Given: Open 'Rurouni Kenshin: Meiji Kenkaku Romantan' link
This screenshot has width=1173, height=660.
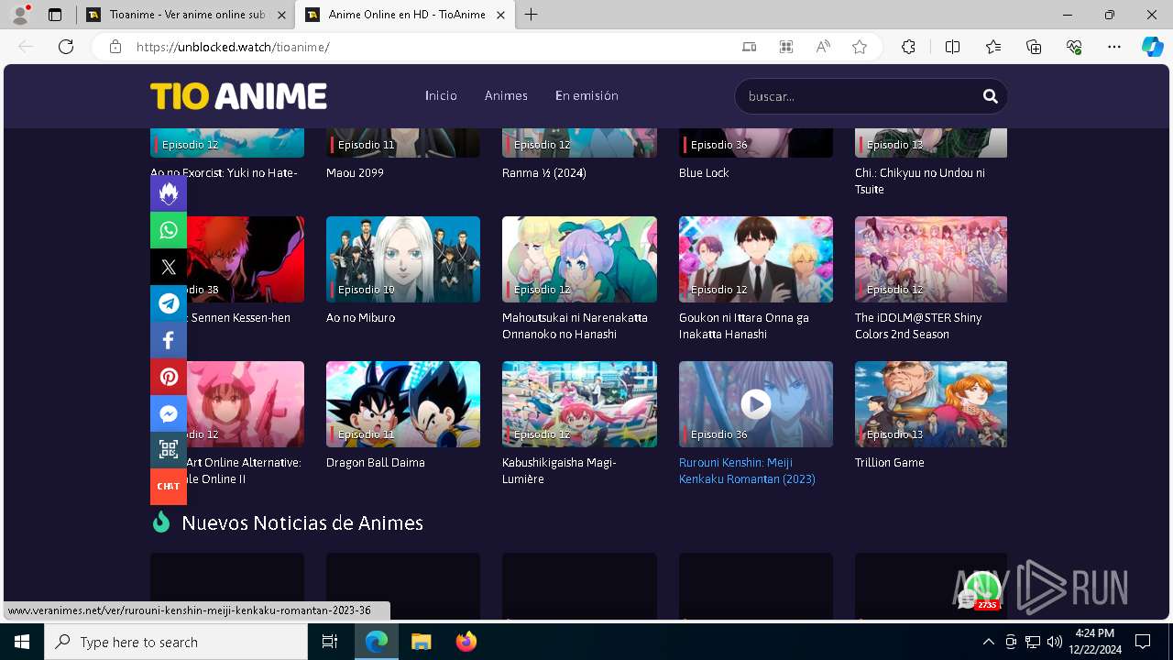Looking at the screenshot, I should point(747,471).
